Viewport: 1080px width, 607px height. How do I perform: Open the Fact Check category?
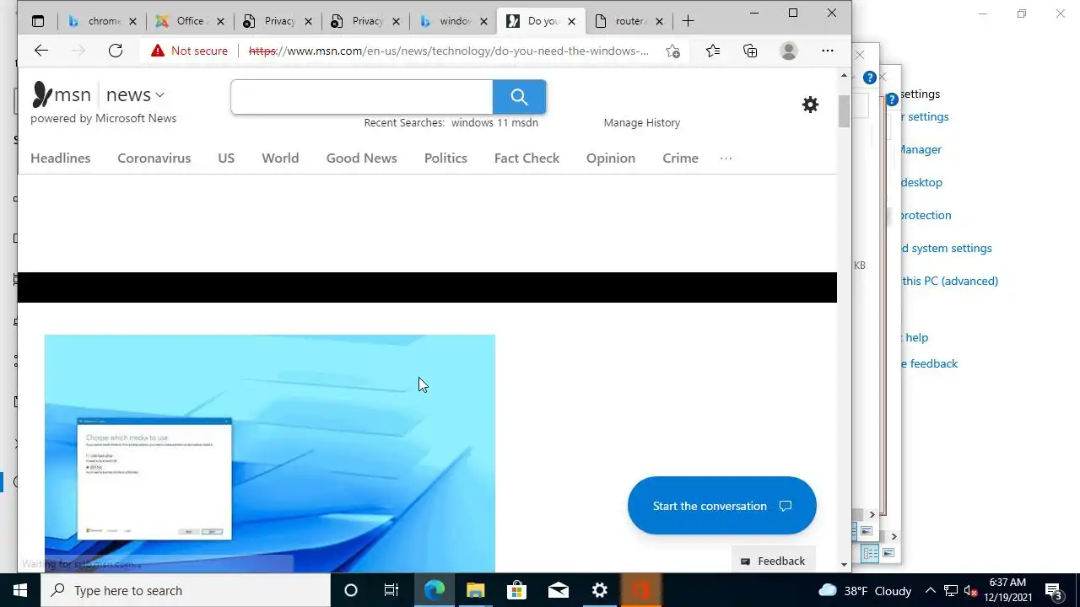[x=526, y=158]
